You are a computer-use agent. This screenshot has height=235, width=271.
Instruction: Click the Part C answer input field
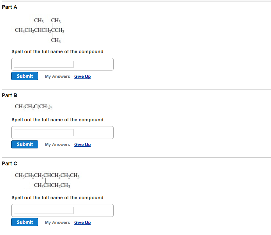[x=43, y=210]
